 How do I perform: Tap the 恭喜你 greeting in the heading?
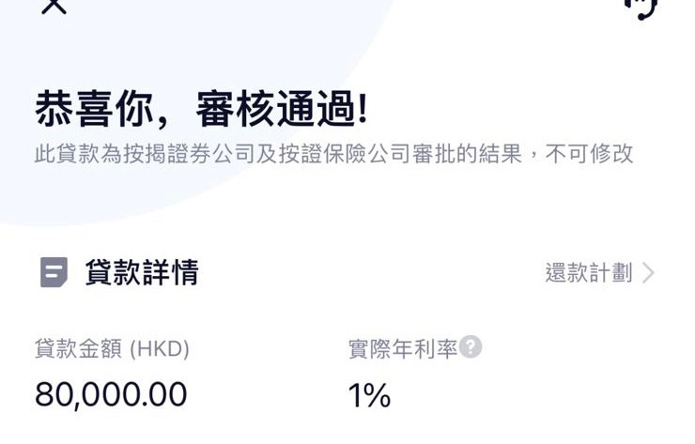point(95,109)
